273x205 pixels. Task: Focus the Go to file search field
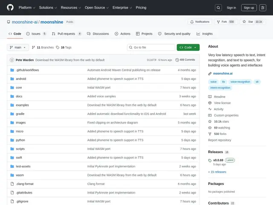[x=151, y=47]
